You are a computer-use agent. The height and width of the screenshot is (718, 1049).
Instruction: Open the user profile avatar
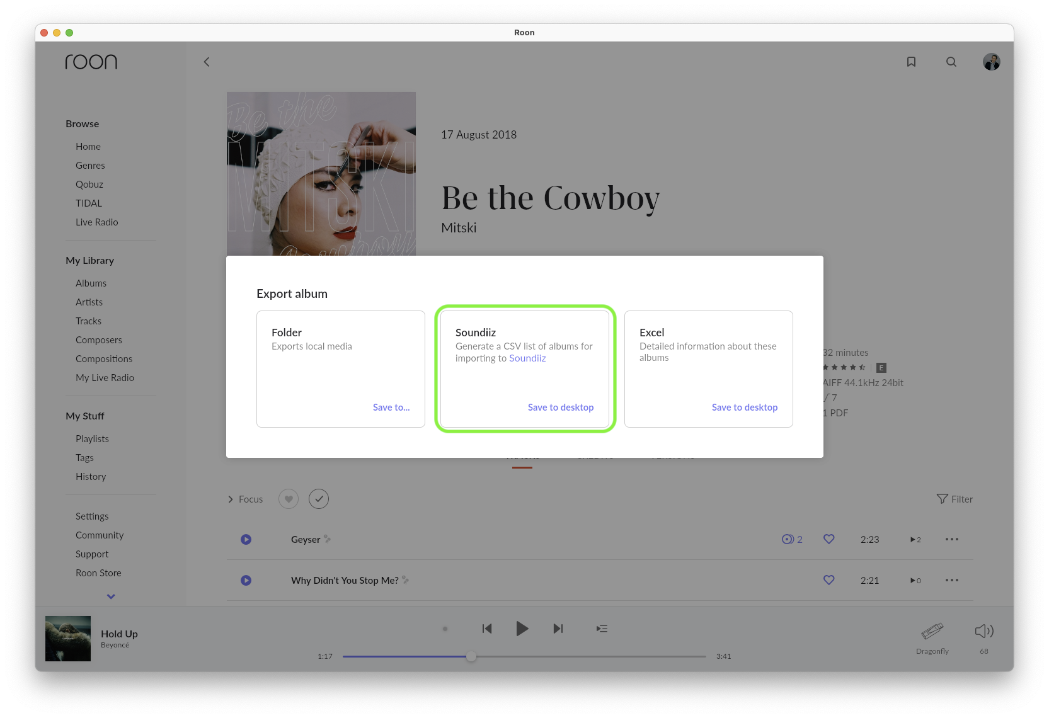[x=992, y=62]
